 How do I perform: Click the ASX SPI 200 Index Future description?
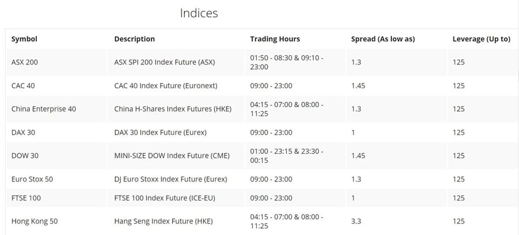[x=164, y=62]
